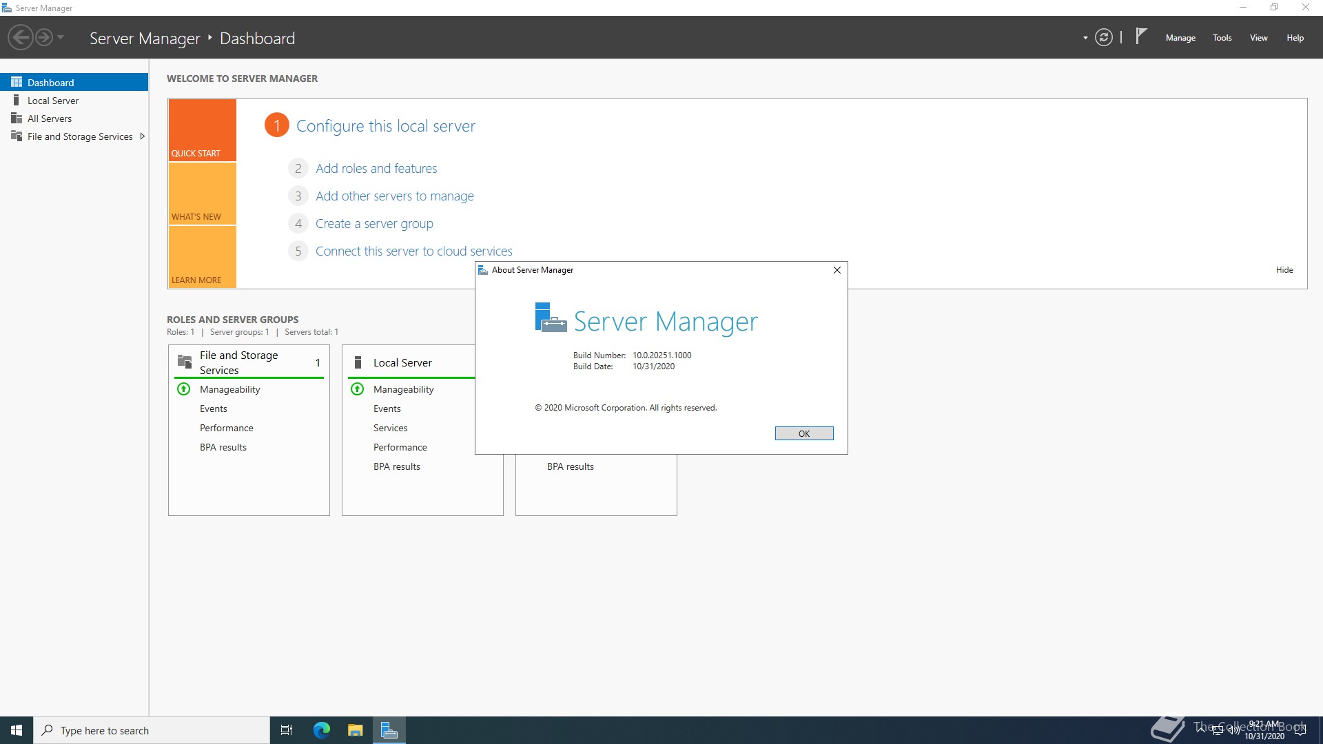Click Connect this server to cloud services

point(413,251)
